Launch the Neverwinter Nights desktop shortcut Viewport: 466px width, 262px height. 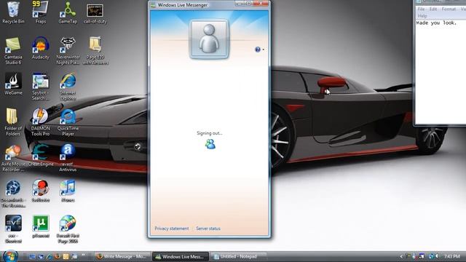click(68, 51)
